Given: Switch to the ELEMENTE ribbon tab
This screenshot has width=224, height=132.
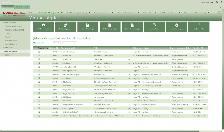Looking at the screenshot, I should (19, 7).
